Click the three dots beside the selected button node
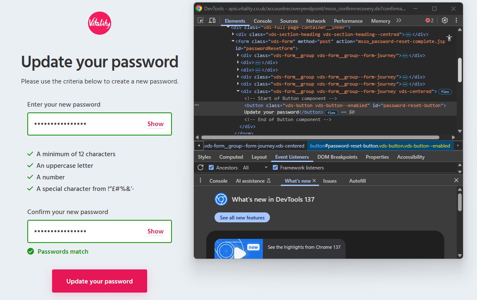The width and height of the screenshot is (477, 300). pyautogui.click(x=197, y=105)
